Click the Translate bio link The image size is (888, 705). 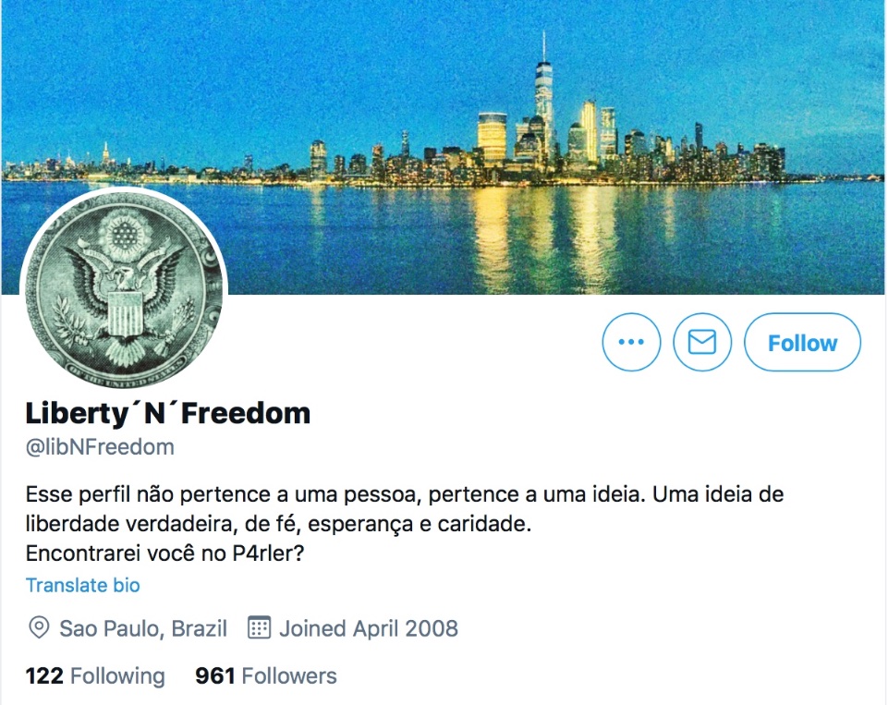[82, 585]
